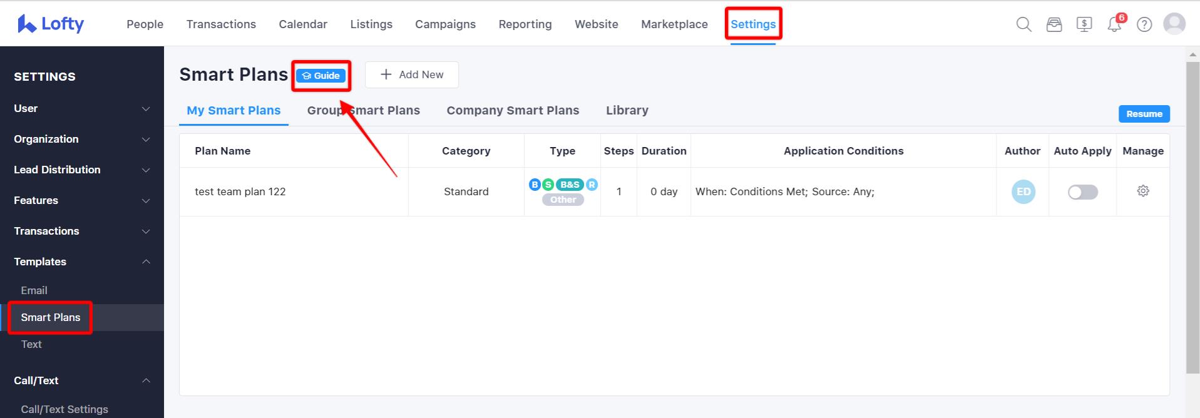
Task: Open Text templates in sidebar
Action: point(31,344)
